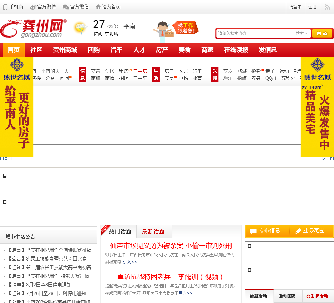Click the 发布信息 speech bubble button
334x303 pixels.
click(265, 231)
